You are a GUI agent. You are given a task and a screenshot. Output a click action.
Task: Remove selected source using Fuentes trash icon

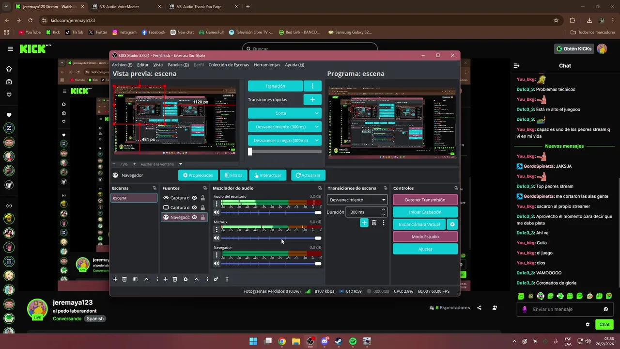[175, 279]
